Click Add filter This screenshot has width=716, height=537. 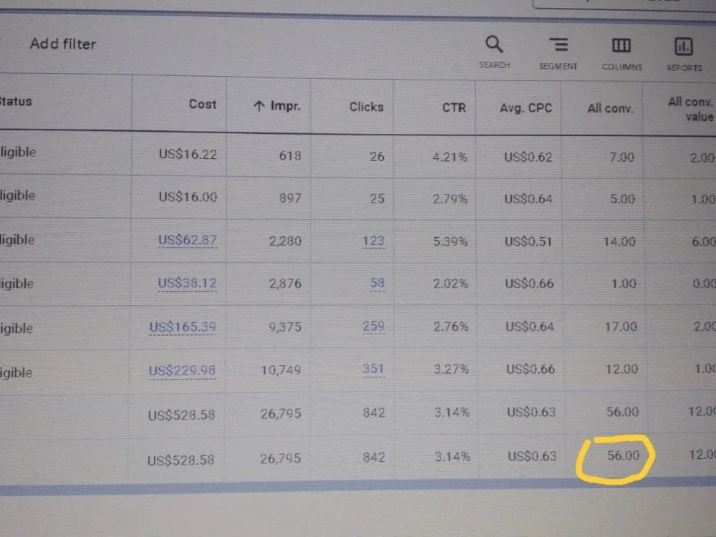click(63, 44)
